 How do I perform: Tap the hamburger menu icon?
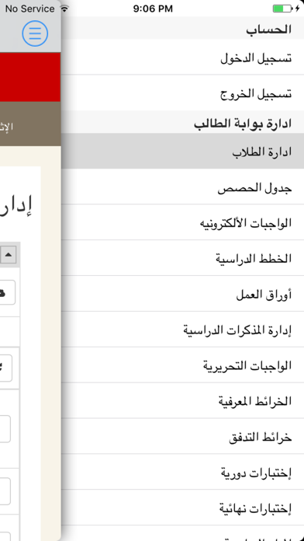35,33
